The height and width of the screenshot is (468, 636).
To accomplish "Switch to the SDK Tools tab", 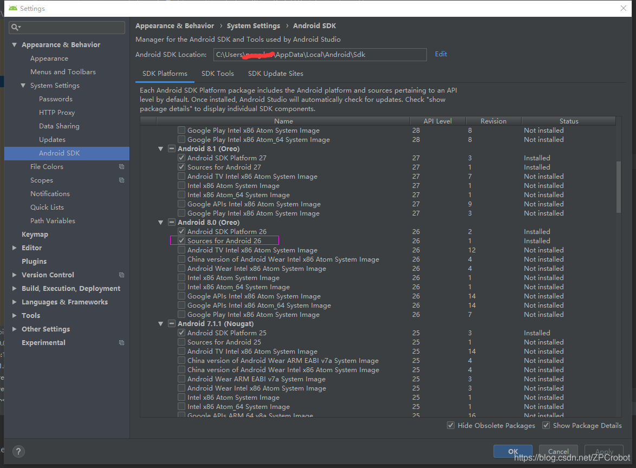I will [217, 74].
